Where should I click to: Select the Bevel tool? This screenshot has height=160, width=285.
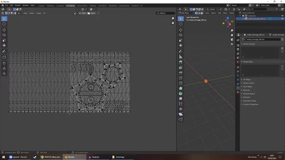181,73
